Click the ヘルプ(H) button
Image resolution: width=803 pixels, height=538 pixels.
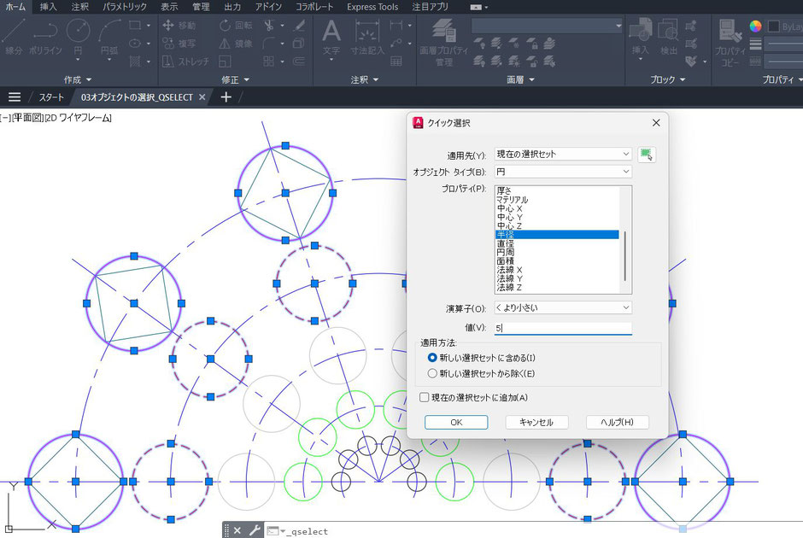(x=617, y=423)
